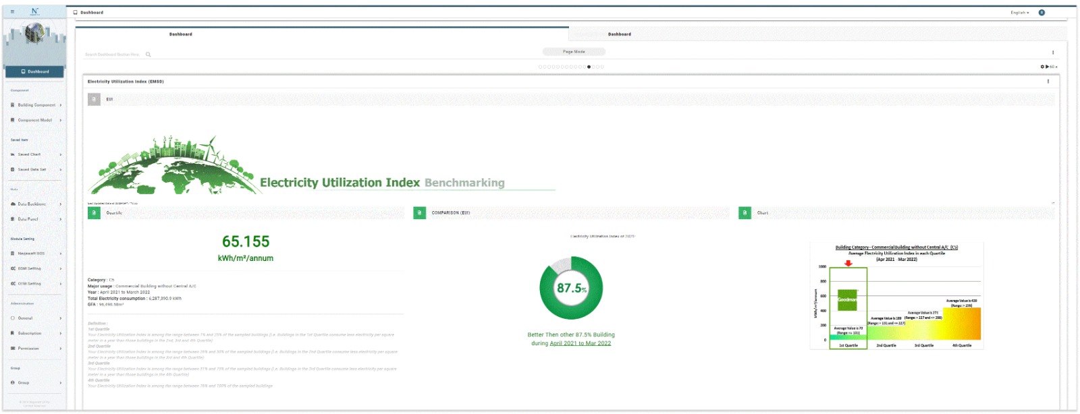This screenshot has width=1080, height=414.
Task: Start the 60s dashboard slideshow playback
Action: [1047, 67]
